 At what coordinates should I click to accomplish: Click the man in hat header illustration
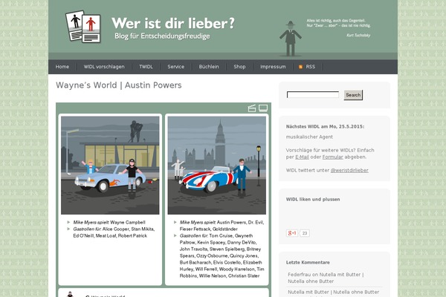click(291, 39)
